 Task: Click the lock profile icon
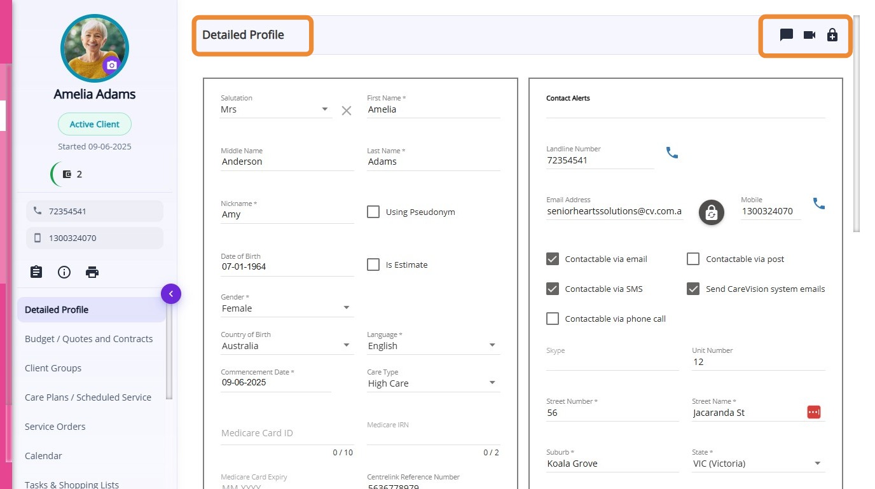(x=832, y=35)
